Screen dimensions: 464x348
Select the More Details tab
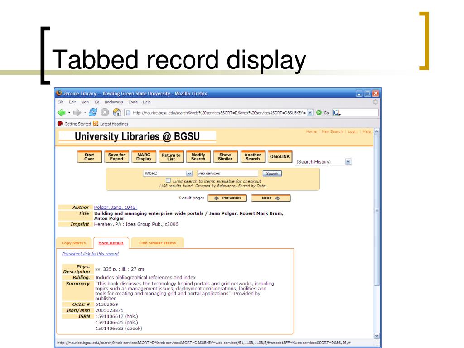(x=111, y=243)
